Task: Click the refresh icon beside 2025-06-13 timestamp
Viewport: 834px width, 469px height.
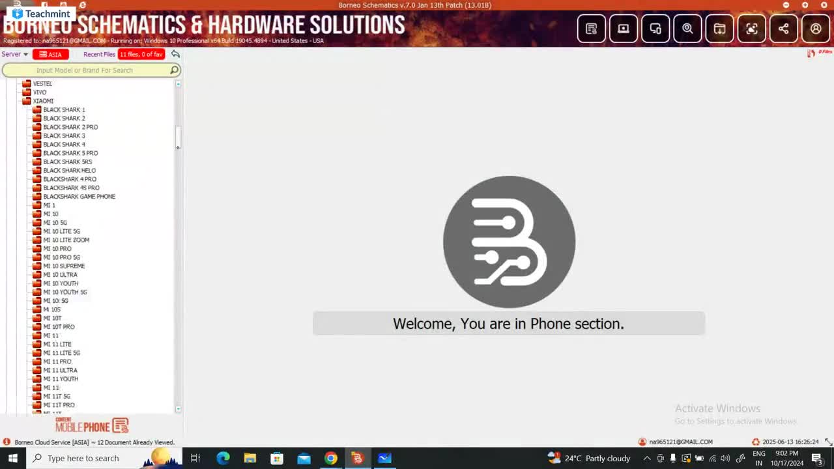Action: point(755,442)
